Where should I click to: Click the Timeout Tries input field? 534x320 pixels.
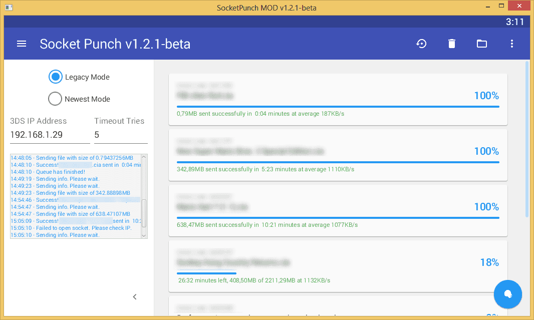coord(121,135)
